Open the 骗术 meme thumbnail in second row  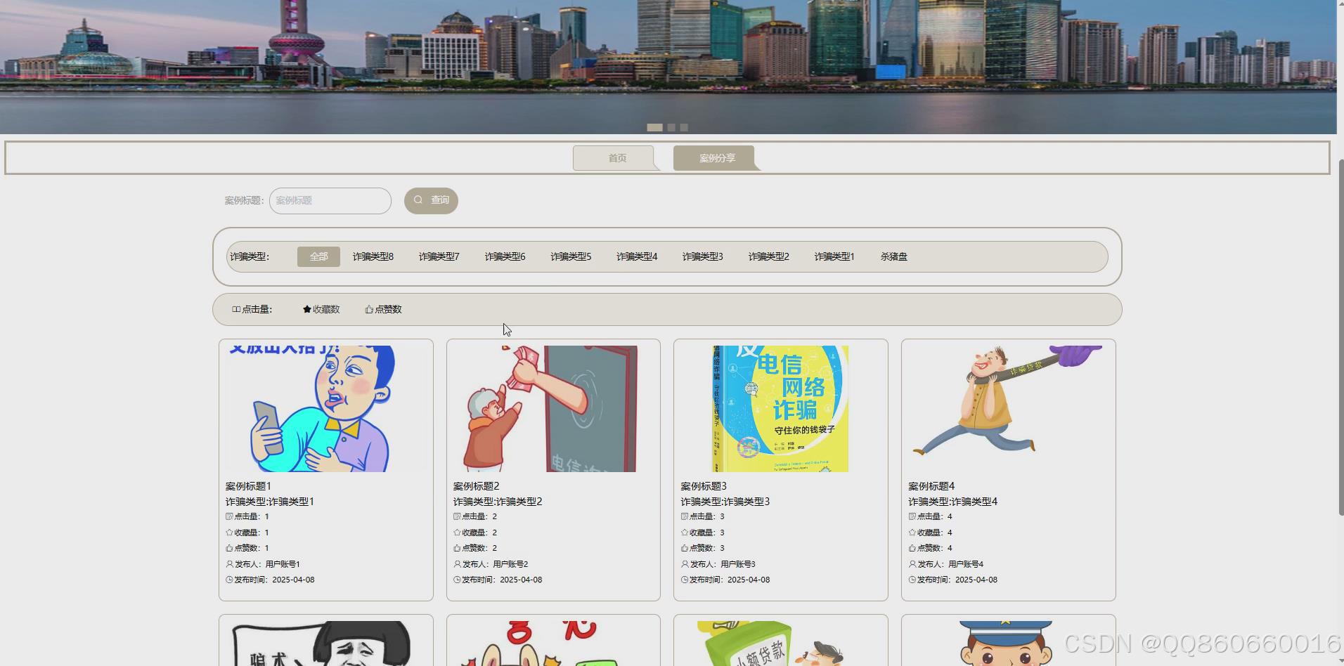(326, 644)
